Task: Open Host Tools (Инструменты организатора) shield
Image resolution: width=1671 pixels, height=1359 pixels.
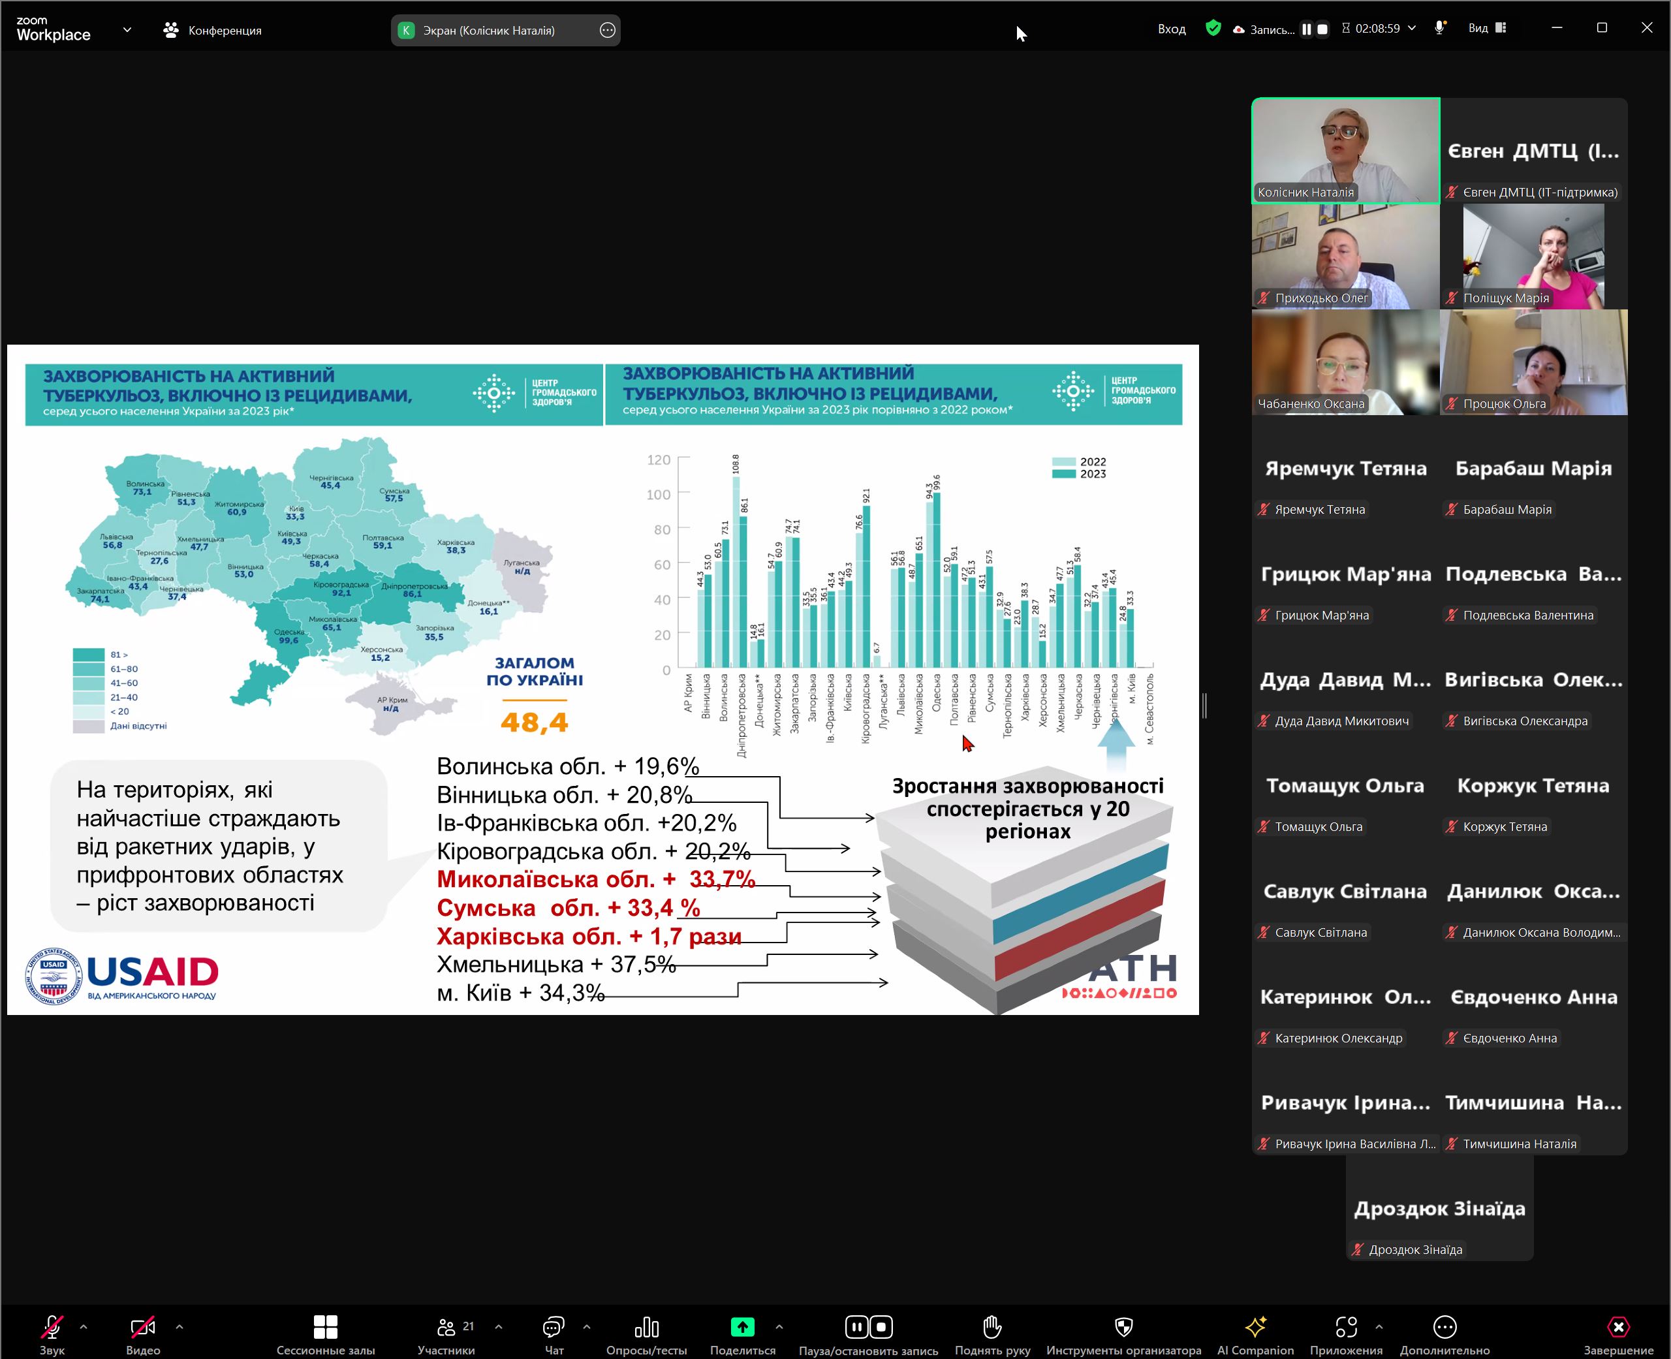Action: coord(1123,1328)
